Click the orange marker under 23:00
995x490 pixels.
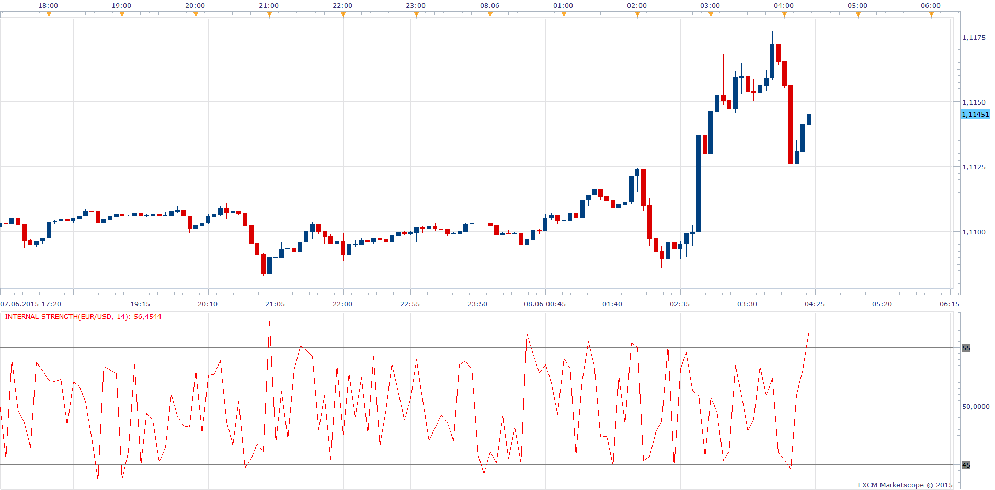click(416, 14)
